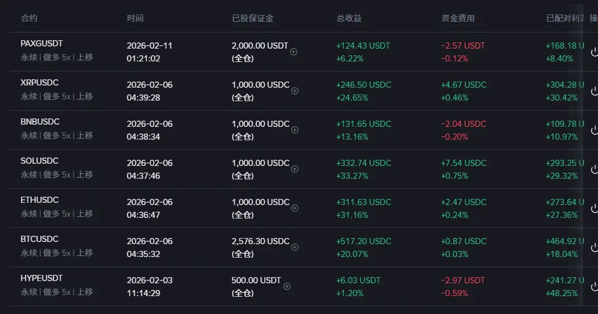
Task: Add margin to the BTCUSDC 2,576.30 position
Action: pyautogui.click(x=295, y=248)
